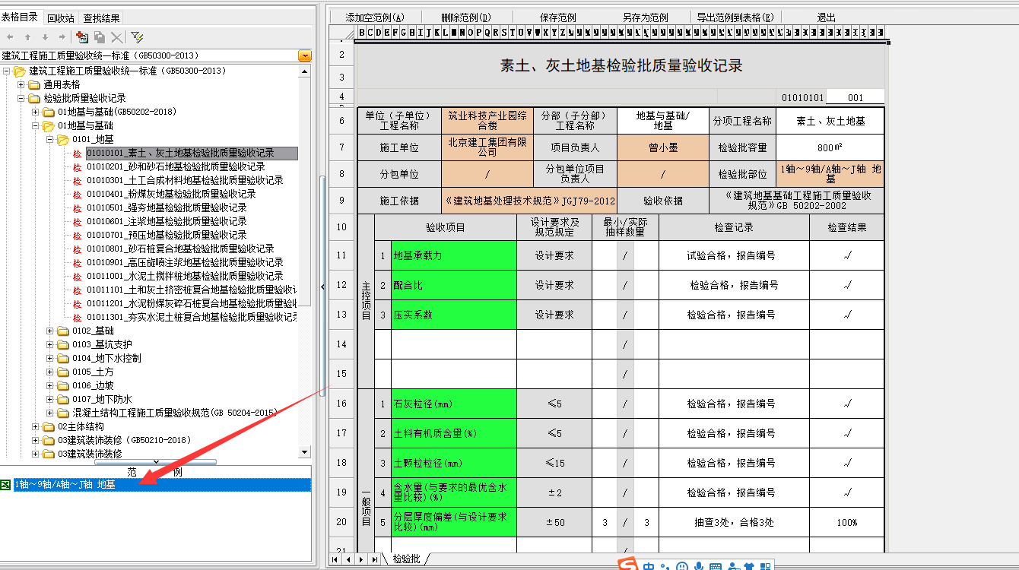Viewport: 1019px width, 570px height.
Task: Click the Sogou input method S icon
Action: click(627, 565)
